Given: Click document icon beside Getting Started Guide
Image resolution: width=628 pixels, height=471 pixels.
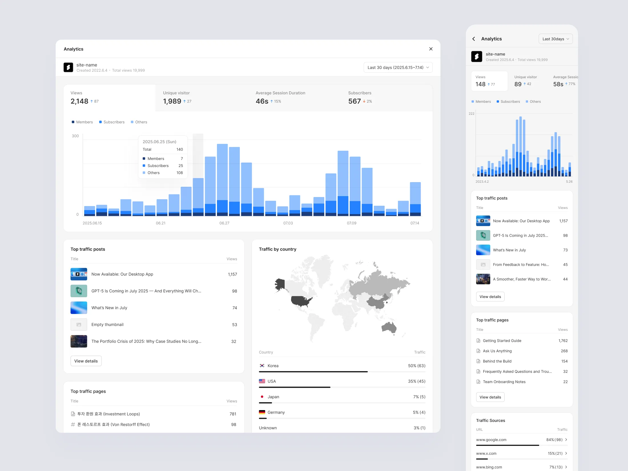Looking at the screenshot, I should pos(478,341).
